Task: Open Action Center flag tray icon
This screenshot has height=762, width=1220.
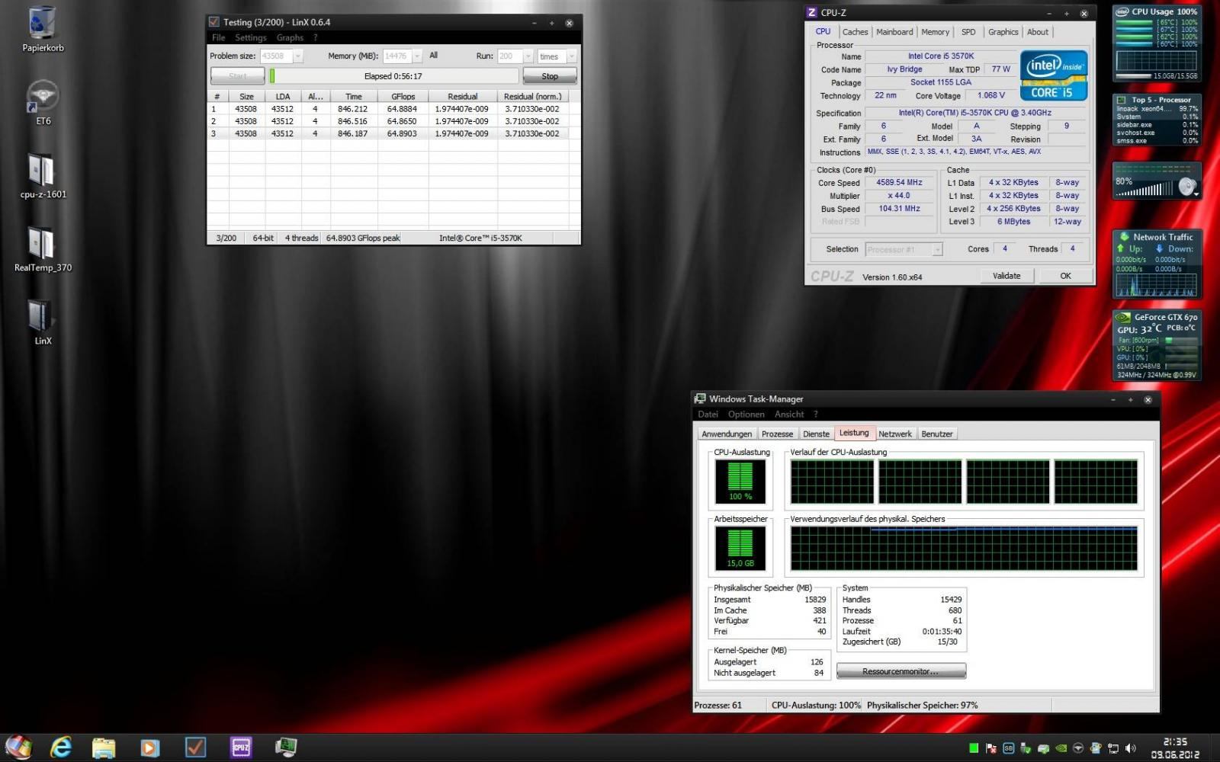Action: (x=991, y=748)
